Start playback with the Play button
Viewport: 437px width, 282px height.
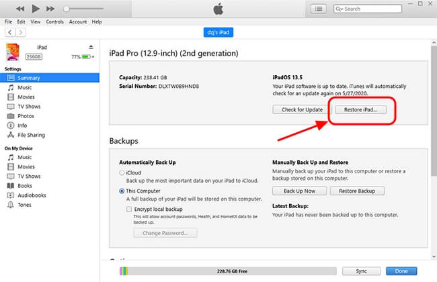[36, 9]
